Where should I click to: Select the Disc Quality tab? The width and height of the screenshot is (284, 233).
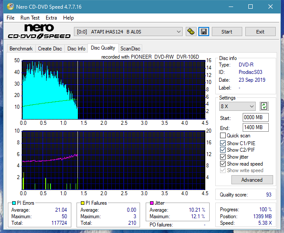103,48
